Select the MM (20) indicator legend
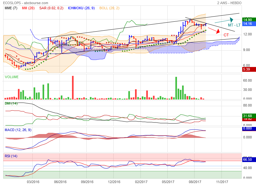 tap(28, 8)
